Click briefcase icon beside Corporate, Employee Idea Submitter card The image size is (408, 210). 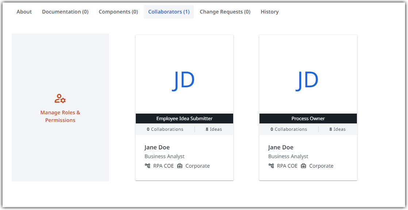180,166
